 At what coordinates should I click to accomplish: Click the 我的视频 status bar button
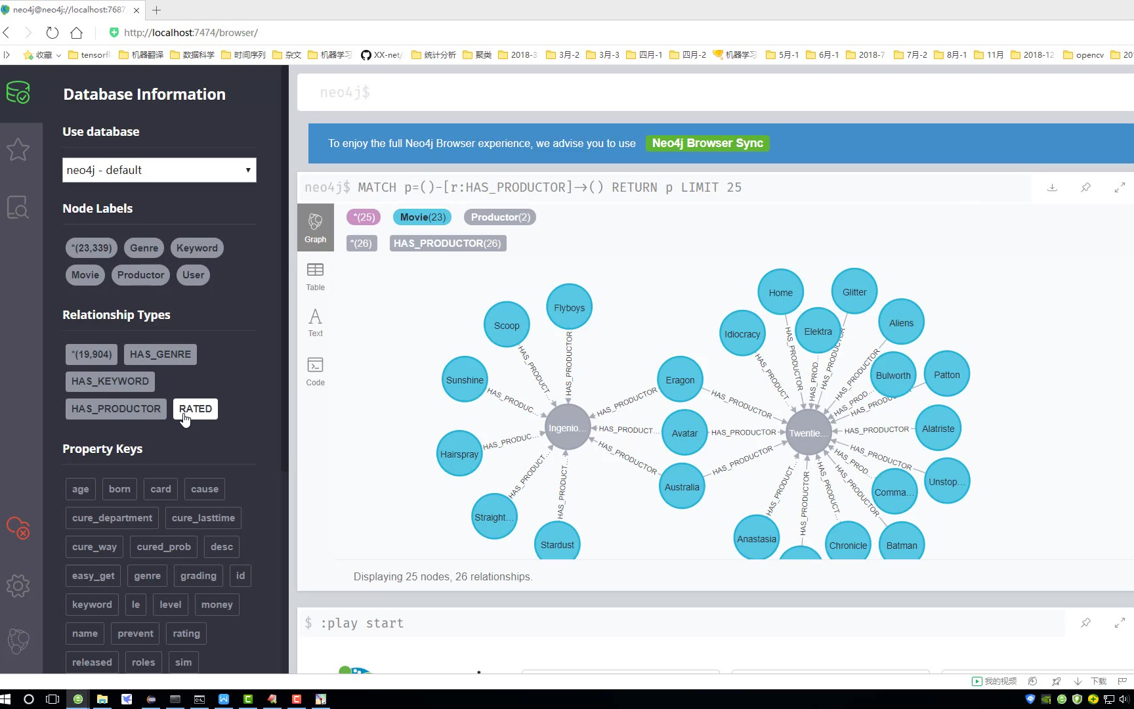tap(994, 681)
